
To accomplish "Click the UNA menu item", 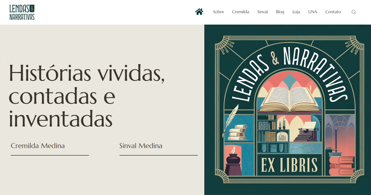I will pyautogui.click(x=313, y=12).
